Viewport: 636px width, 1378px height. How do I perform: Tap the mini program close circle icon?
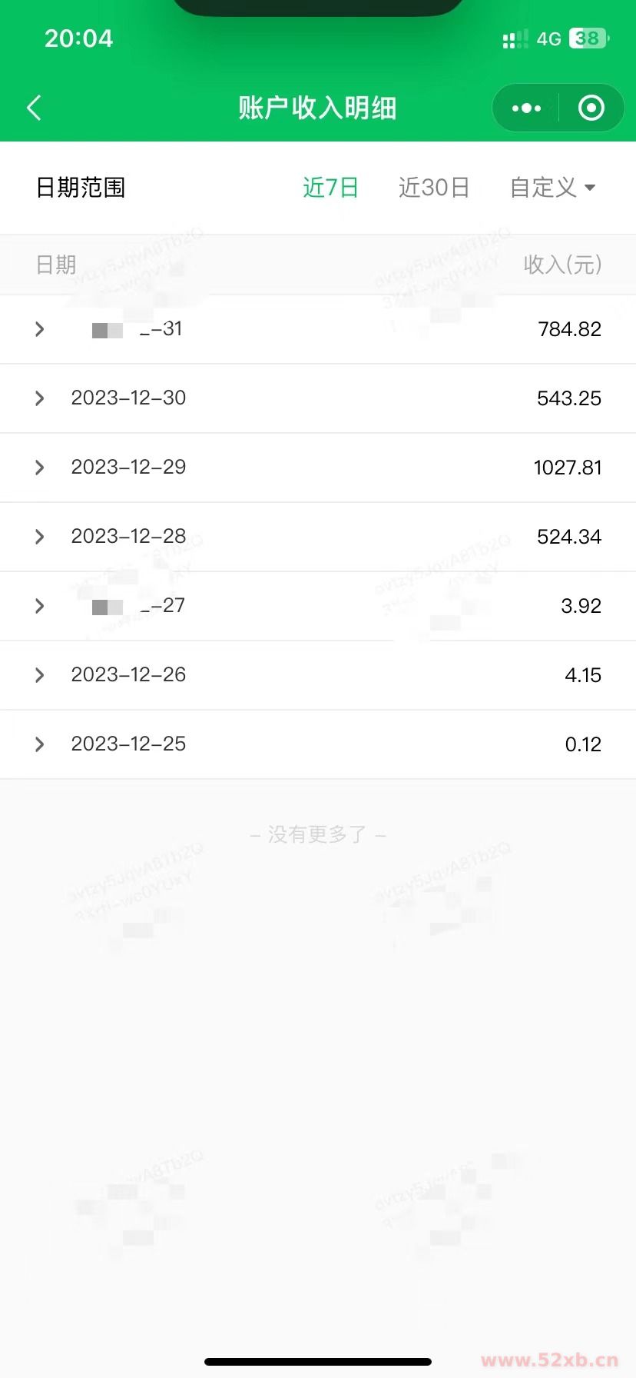591,108
